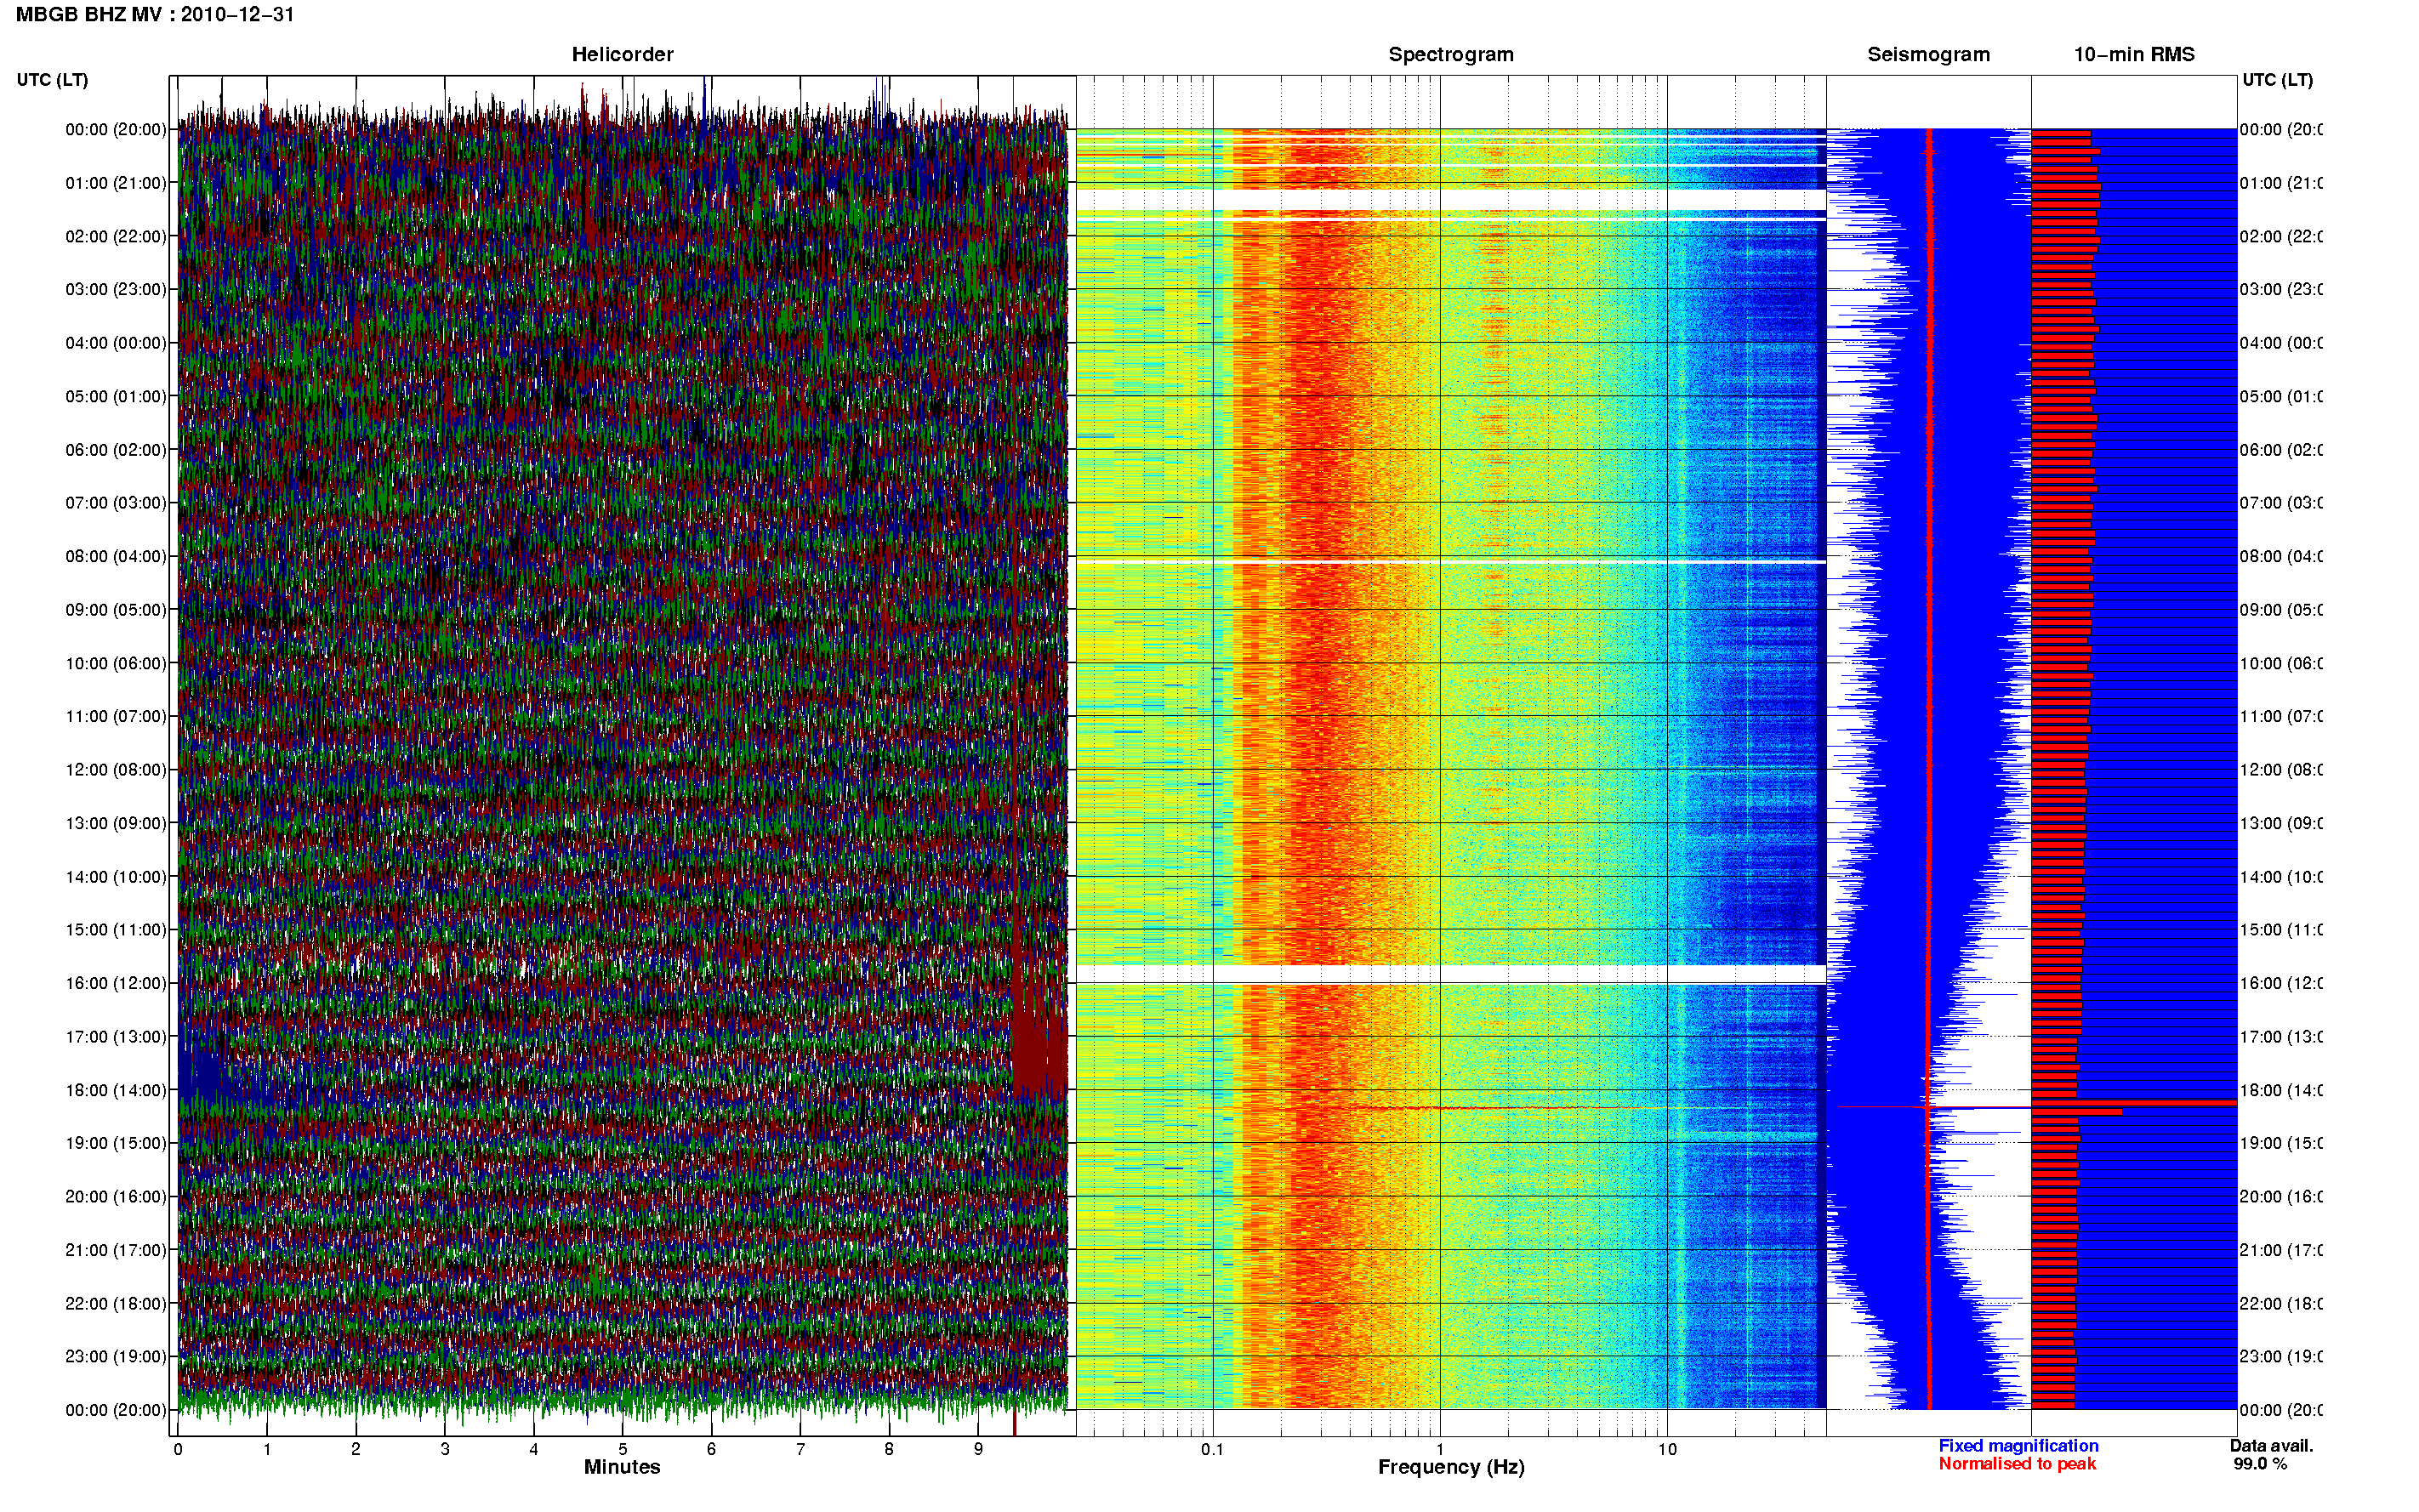Click the 'Normalised to peak' legend text
Image resolution: width=2419 pixels, height=1512 pixels.
pos(2017,1464)
